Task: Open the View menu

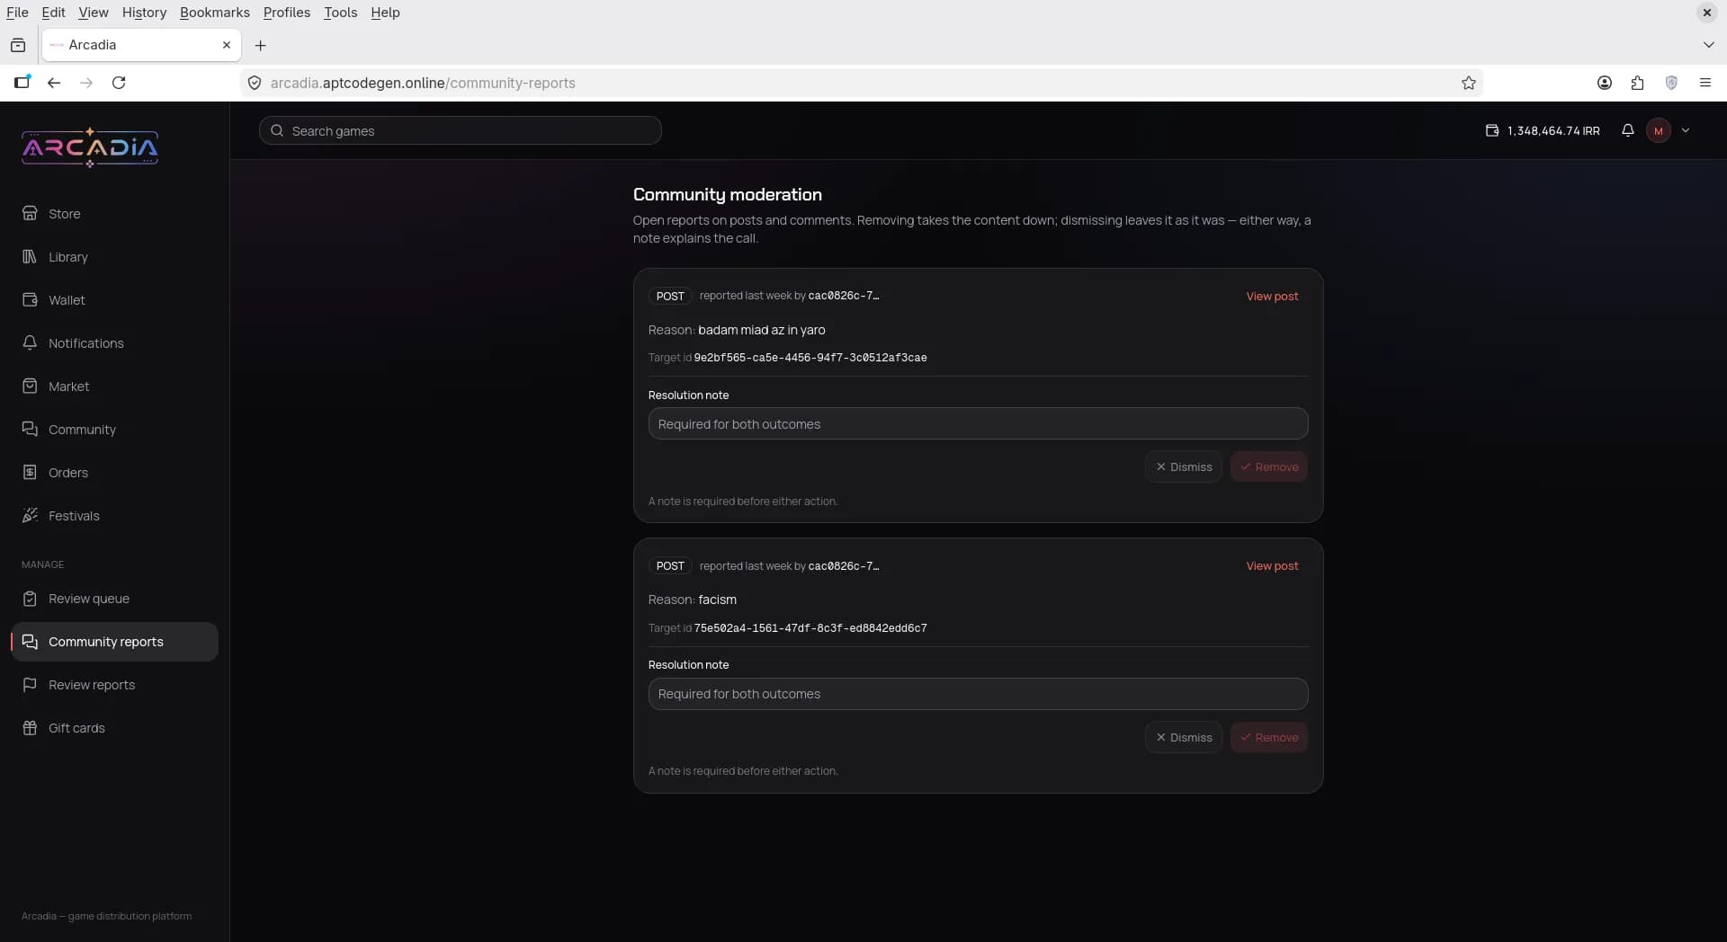Action: (x=93, y=13)
